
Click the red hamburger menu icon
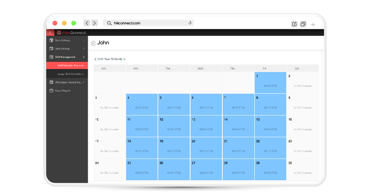(x=50, y=32)
